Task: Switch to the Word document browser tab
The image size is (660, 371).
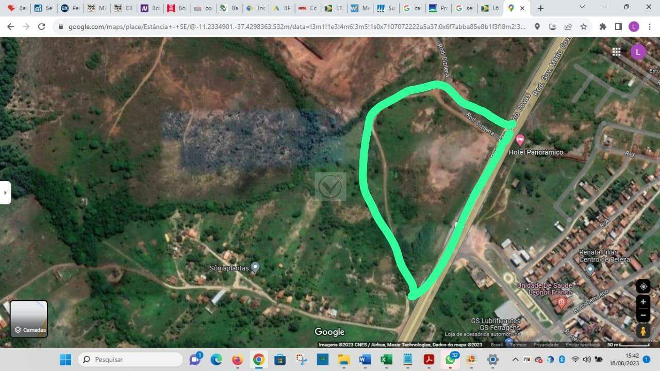Action: [x=360, y=8]
